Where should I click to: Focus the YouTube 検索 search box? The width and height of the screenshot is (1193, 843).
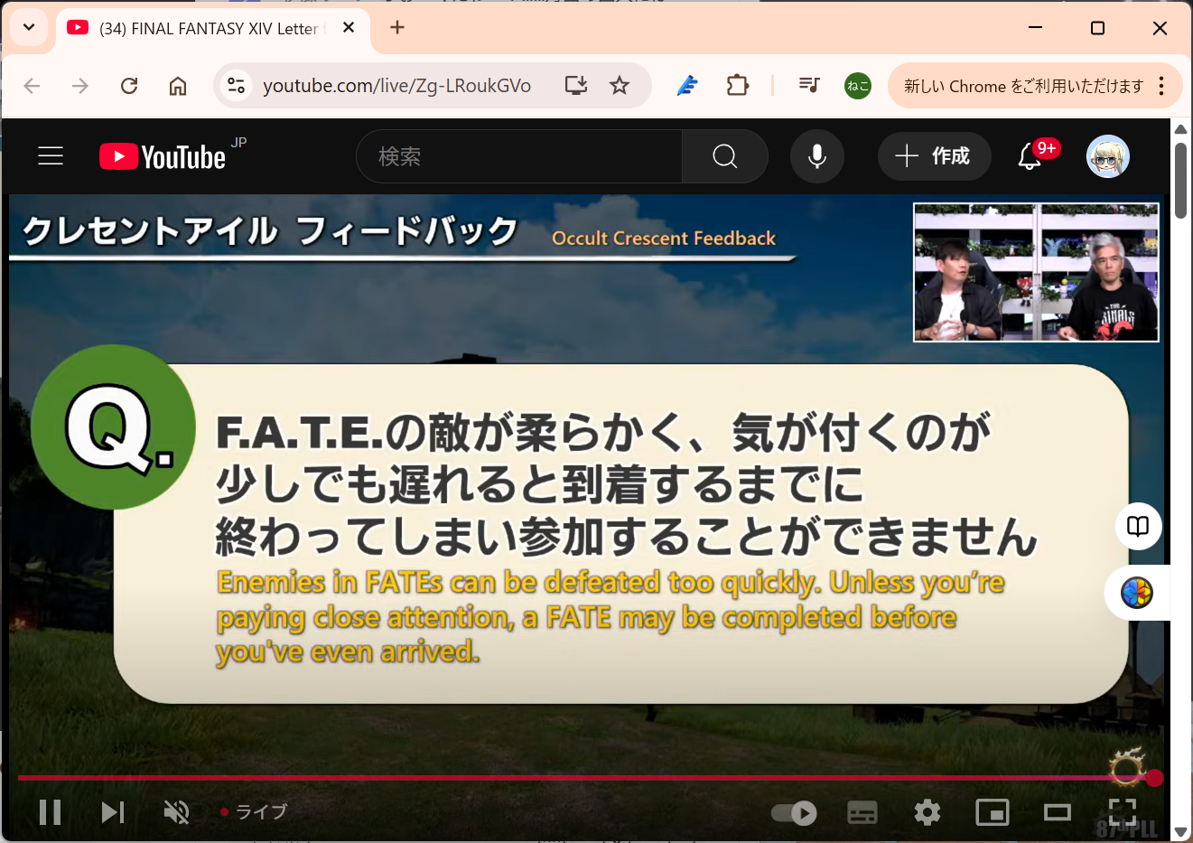(519, 156)
